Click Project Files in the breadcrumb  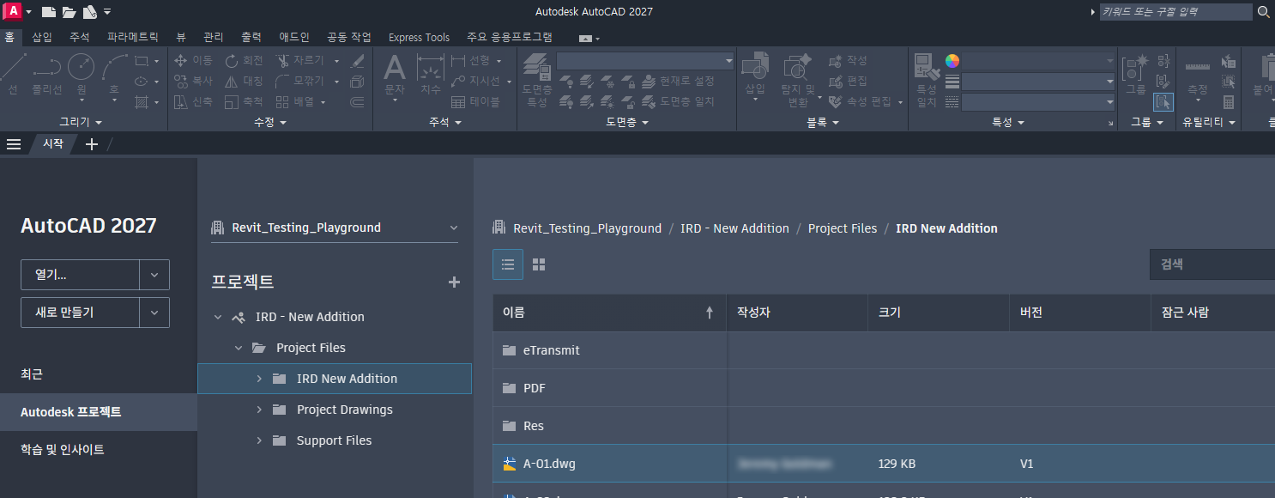(843, 228)
